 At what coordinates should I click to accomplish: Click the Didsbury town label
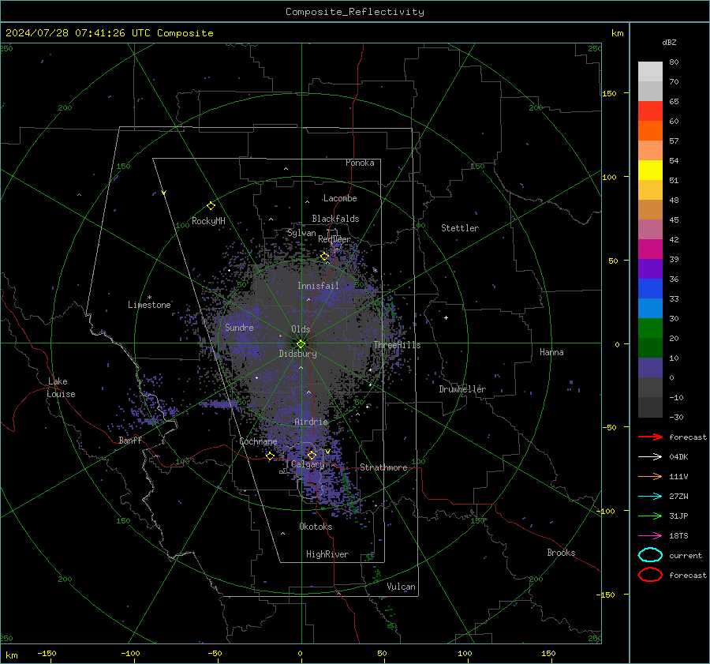297,354
